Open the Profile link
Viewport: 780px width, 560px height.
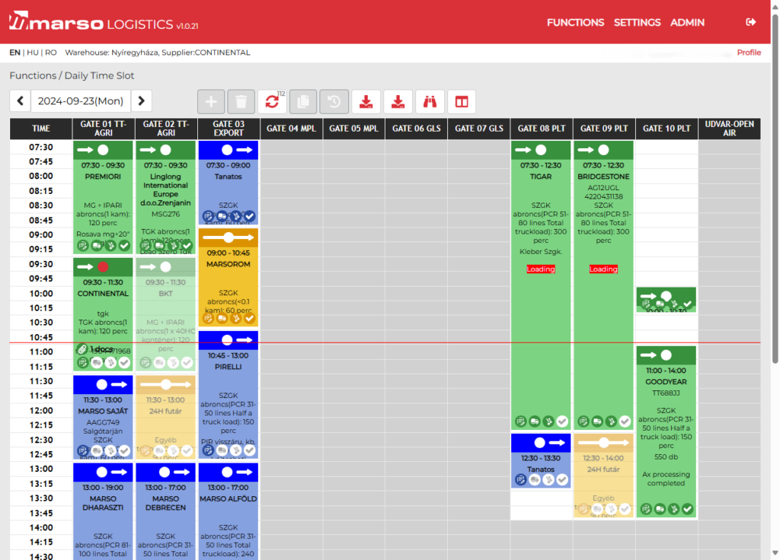(748, 52)
